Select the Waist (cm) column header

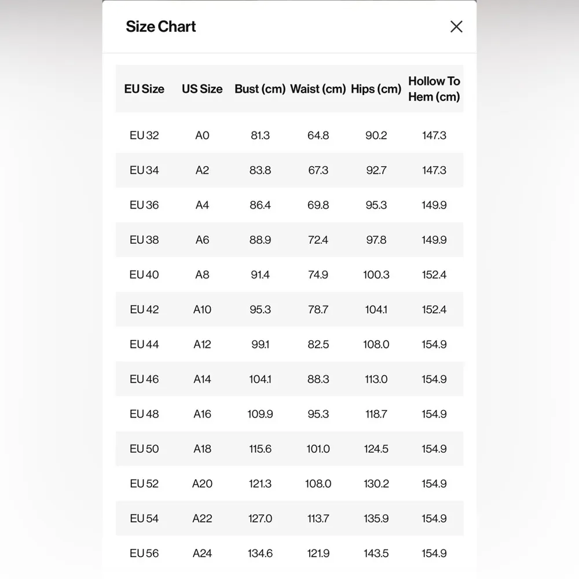(x=318, y=89)
